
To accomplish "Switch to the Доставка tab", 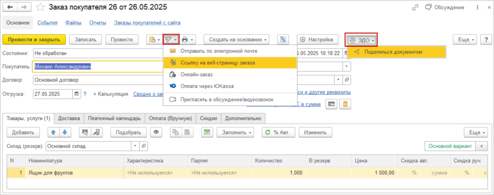I will pyautogui.click(x=69, y=118).
